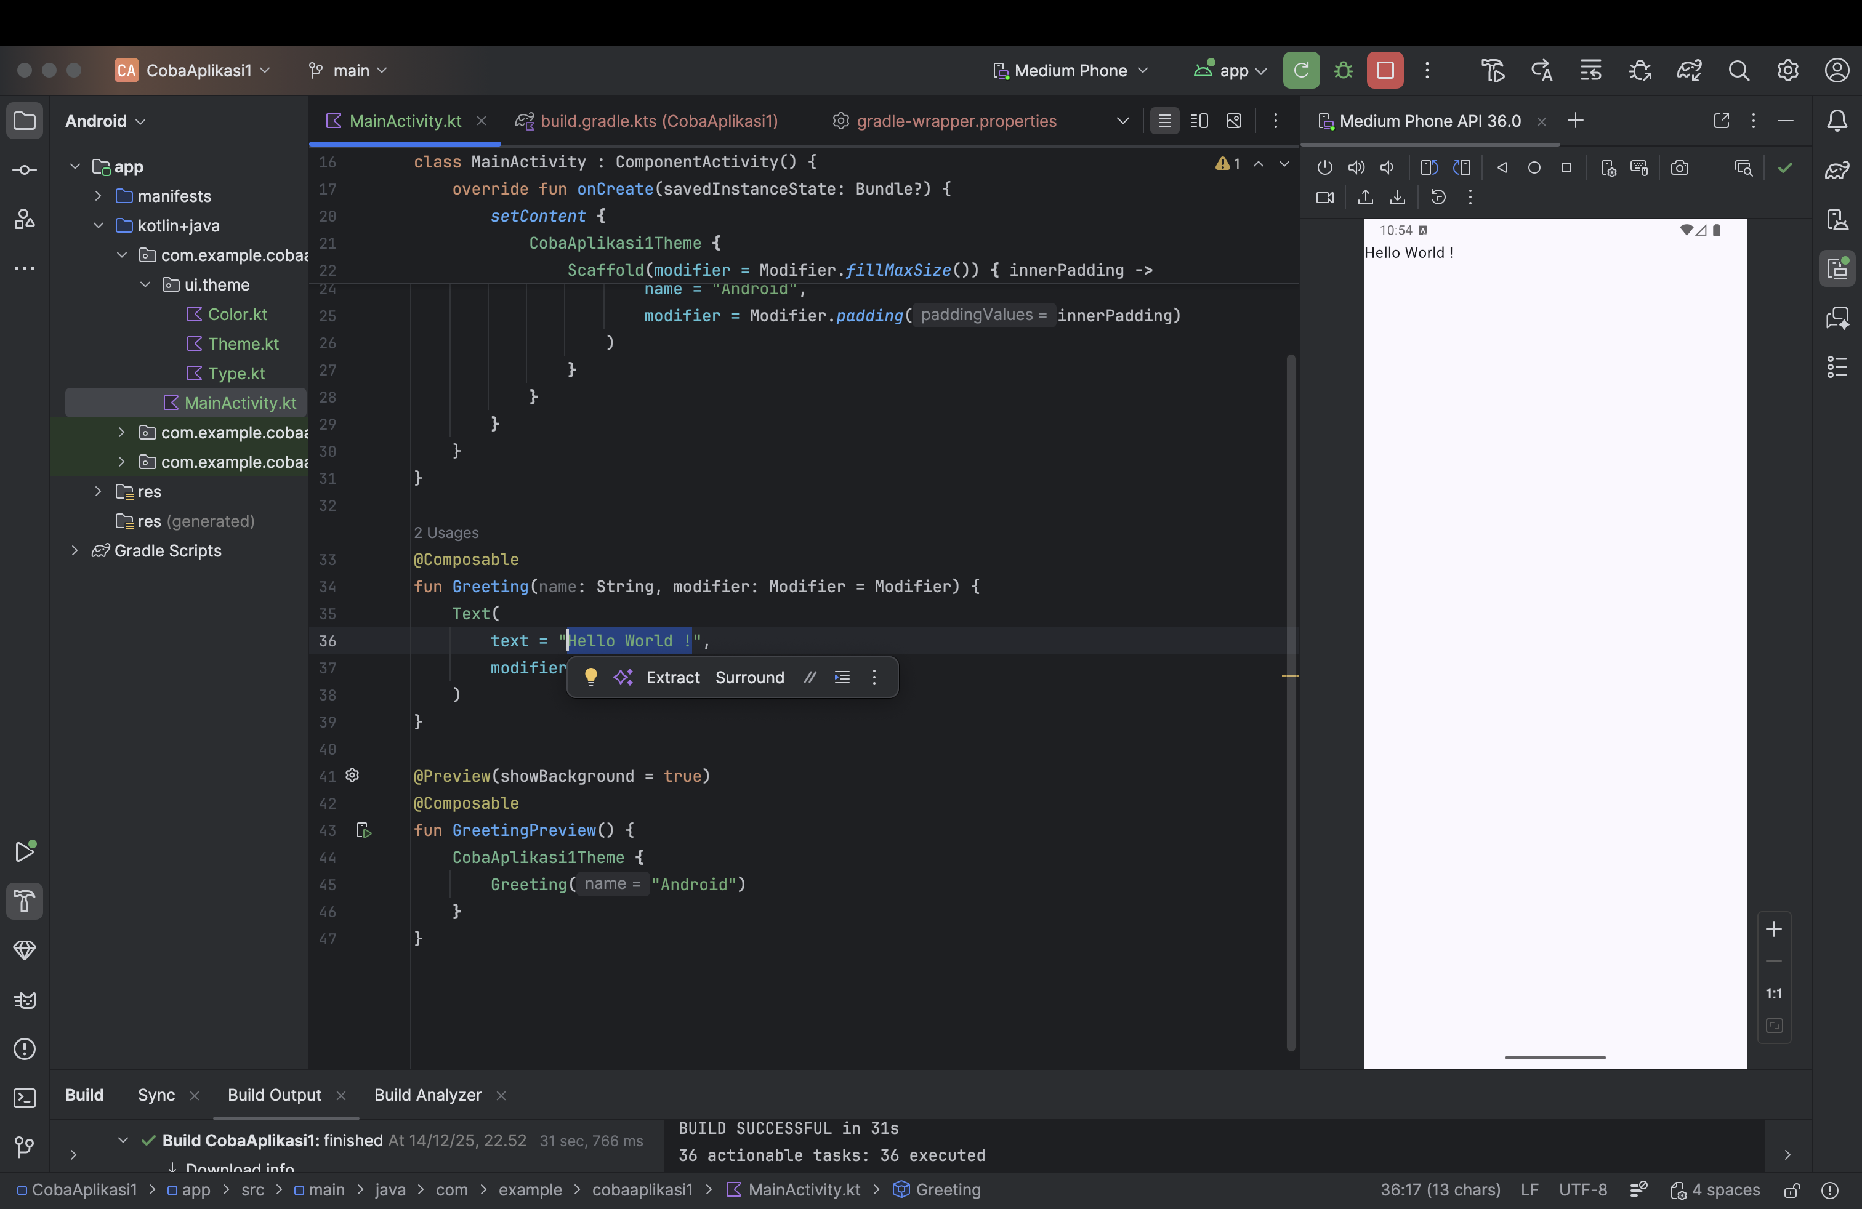Take emulator screenshot with camera icon
The image size is (1862, 1209).
coord(1680,167)
